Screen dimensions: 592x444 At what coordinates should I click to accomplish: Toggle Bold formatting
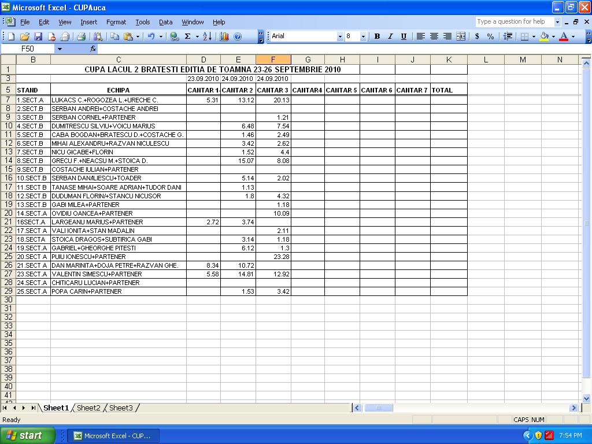tap(377, 36)
